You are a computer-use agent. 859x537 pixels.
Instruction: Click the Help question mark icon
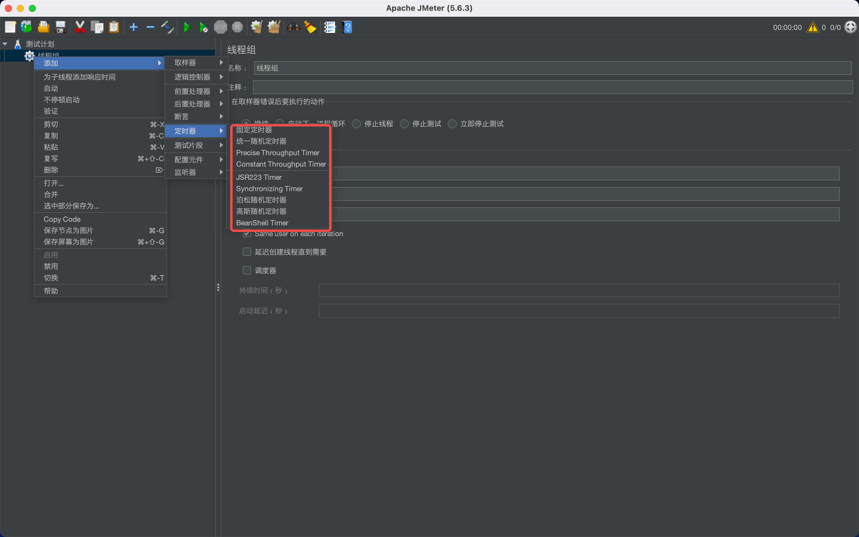tap(347, 27)
